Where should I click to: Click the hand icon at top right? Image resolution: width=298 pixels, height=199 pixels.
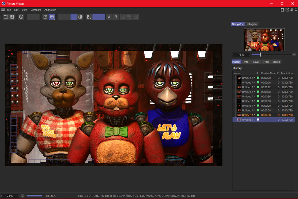(292, 10)
